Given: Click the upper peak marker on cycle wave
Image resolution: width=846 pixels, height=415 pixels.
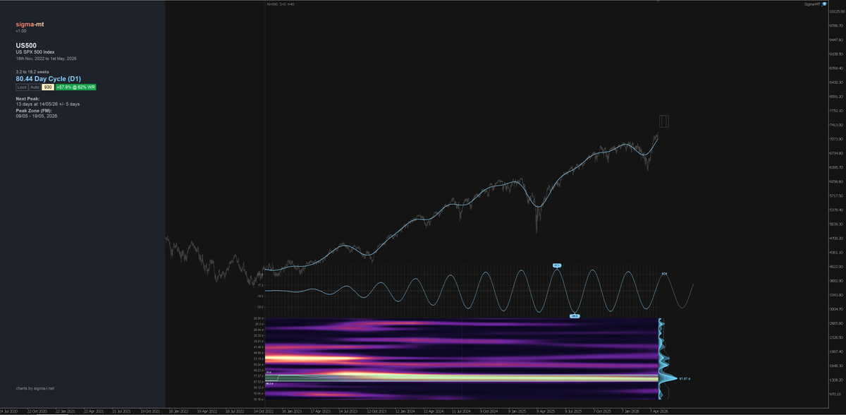Looking at the screenshot, I should coord(556,265).
